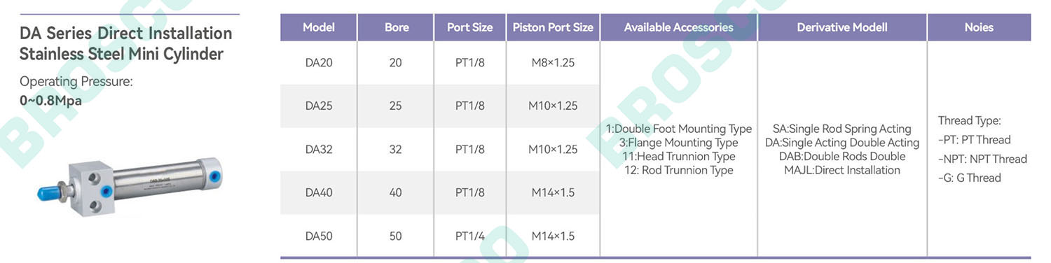Click the Piston Port Size header
The height and width of the screenshot is (263, 1051).
[553, 27]
